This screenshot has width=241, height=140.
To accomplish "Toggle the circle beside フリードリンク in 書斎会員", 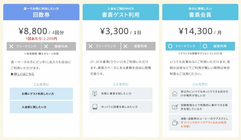I will pyautogui.click(x=170, y=46).
